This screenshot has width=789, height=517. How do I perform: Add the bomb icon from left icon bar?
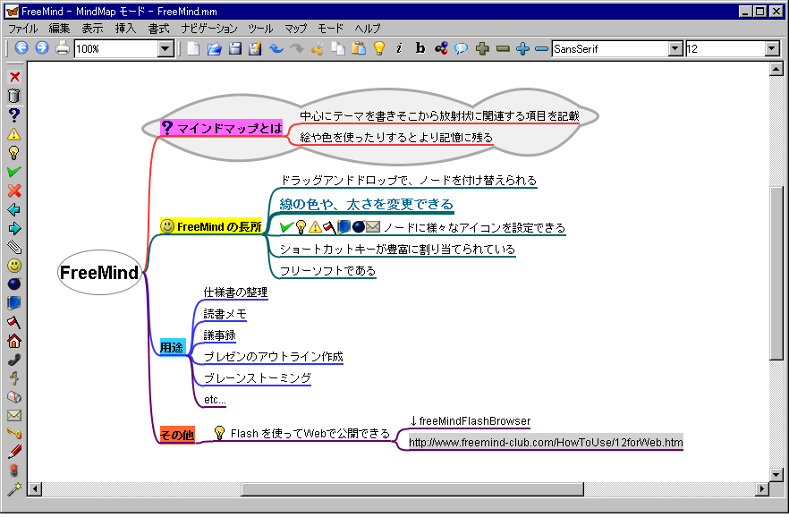14,284
